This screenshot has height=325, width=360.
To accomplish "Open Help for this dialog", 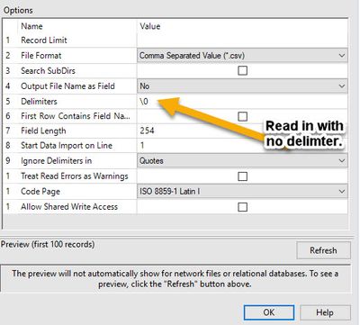I will (325, 312).
